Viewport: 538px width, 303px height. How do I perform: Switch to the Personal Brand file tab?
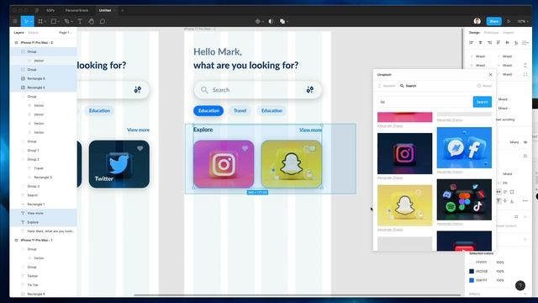click(x=76, y=10)
